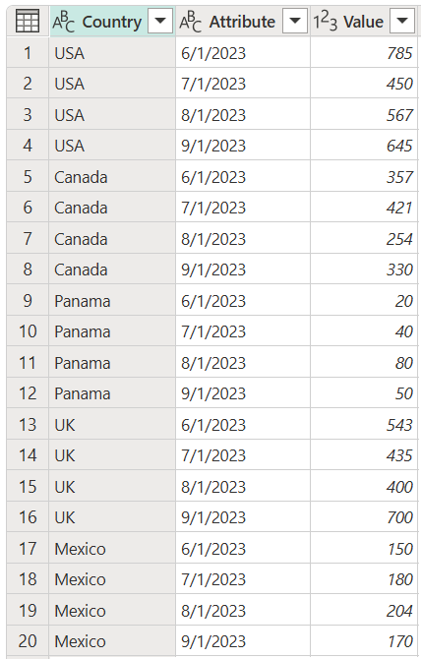Screen dimensions: 421x659
Task: Select the Attribute column header
Action: click(243, 22)
